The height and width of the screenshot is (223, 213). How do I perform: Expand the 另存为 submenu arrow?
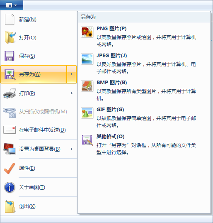click(x=72, y=74)
